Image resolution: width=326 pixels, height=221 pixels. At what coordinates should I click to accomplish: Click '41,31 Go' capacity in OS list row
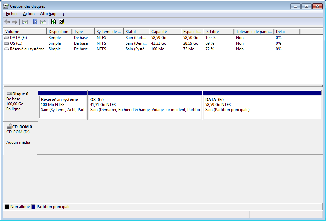pos(159,43)
